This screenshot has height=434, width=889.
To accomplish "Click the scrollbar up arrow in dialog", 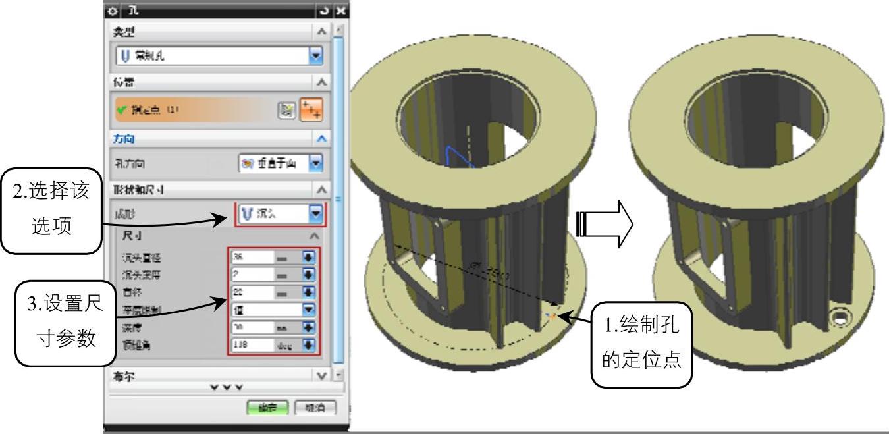I will coord(339,30).
